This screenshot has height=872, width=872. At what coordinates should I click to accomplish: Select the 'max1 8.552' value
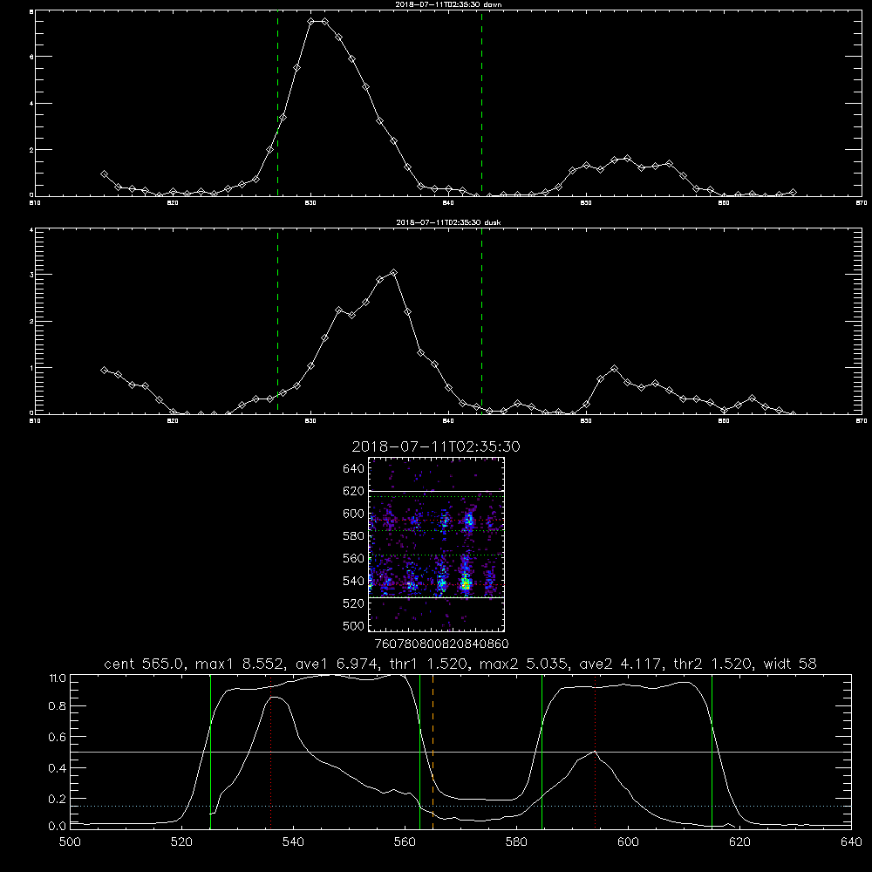(242, 664)
